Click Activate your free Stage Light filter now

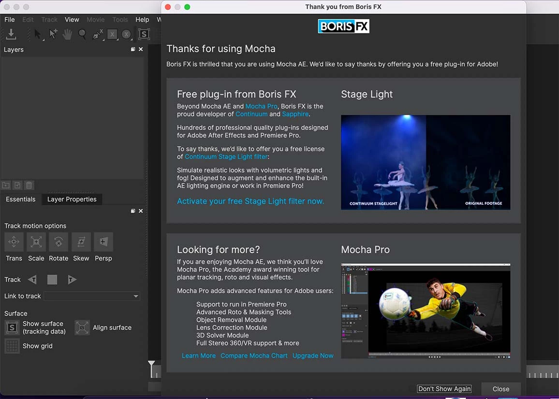click(250, 201)
